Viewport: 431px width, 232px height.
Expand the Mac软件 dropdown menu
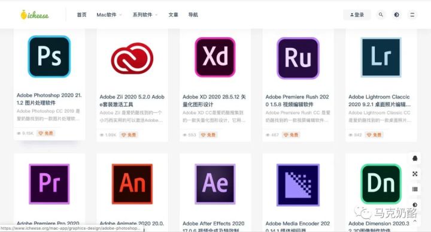tap(109, 15)
